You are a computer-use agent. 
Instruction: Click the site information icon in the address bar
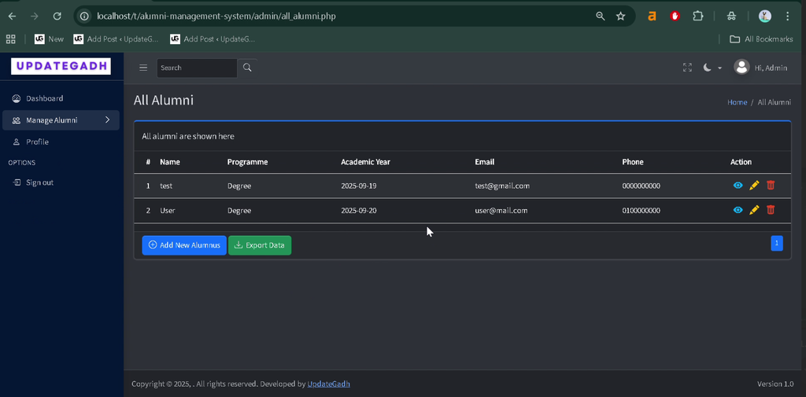pos(84,17)
